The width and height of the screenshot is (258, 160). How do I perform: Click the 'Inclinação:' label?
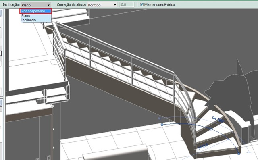[x=11, y=5]
